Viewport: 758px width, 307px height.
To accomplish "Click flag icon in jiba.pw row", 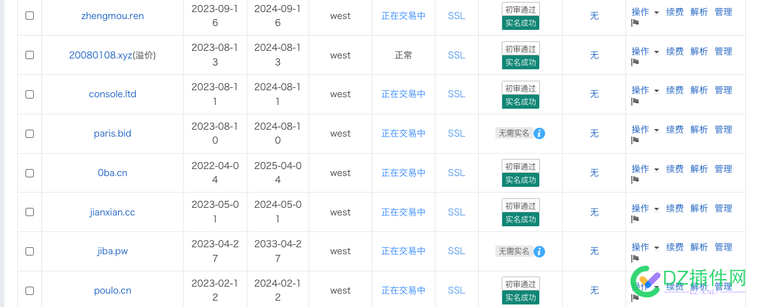I will (x=635, y=258).
